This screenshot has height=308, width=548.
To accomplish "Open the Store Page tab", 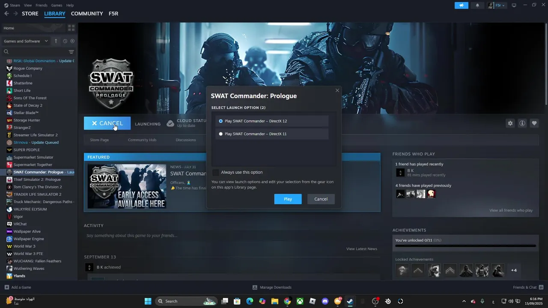I will click(99, 140).
